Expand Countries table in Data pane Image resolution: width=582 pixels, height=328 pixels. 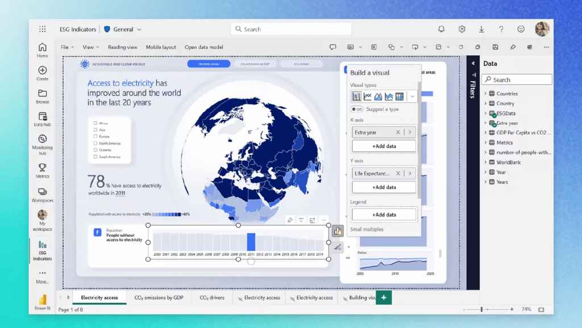(x=485, y=94)
